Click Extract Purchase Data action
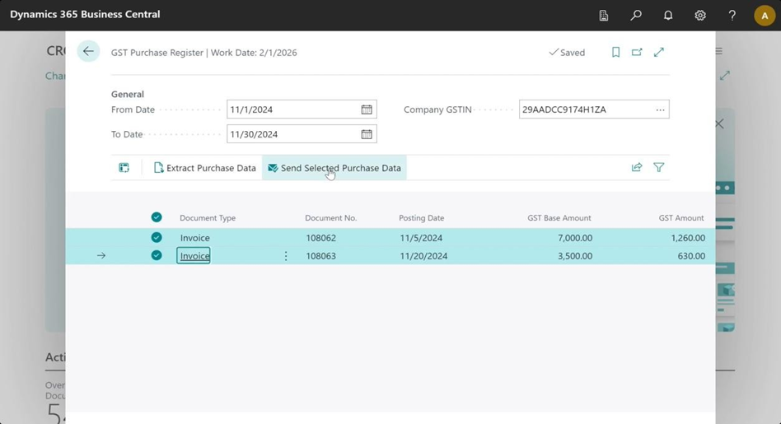781x424 pixels. click(x=204, y=168)
